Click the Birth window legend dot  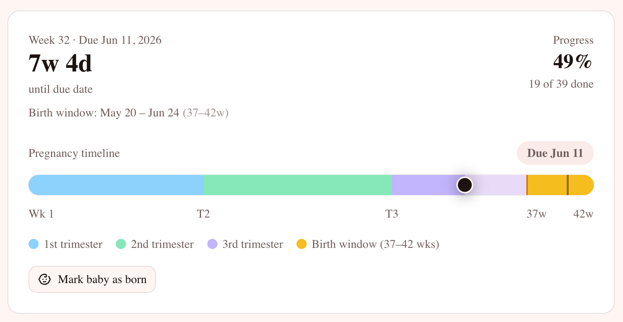[x=302, y=244]
